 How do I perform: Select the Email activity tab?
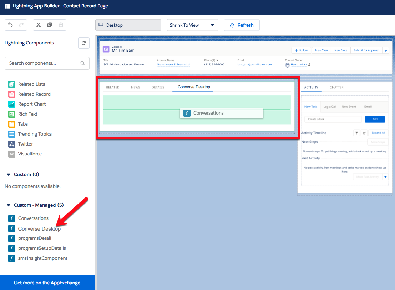click(368, 107)
